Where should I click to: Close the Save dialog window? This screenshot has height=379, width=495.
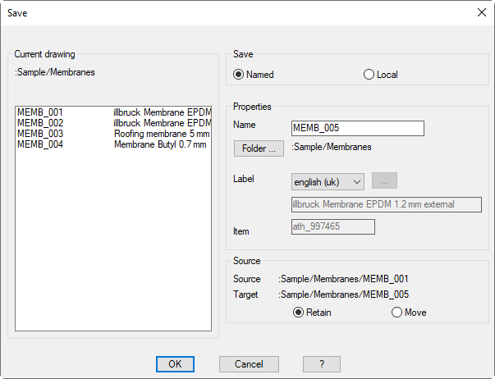480,12
